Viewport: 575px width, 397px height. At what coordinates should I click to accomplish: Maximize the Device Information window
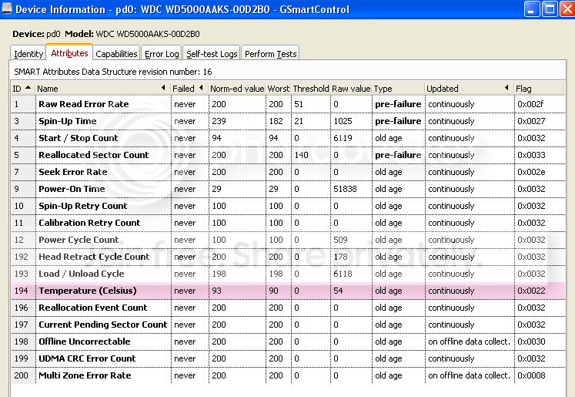[550, 9]
